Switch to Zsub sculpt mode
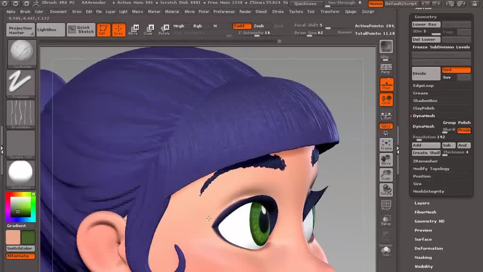This screenshot has width=483, height=272. coord(259,26)
